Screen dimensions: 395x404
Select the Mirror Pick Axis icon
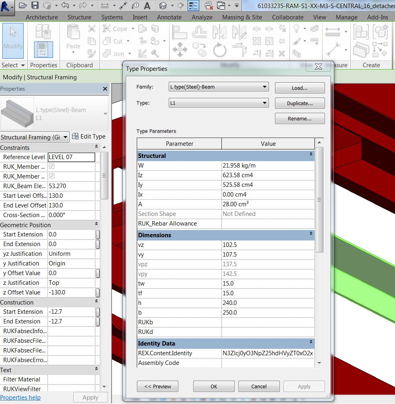pos(219,32)
